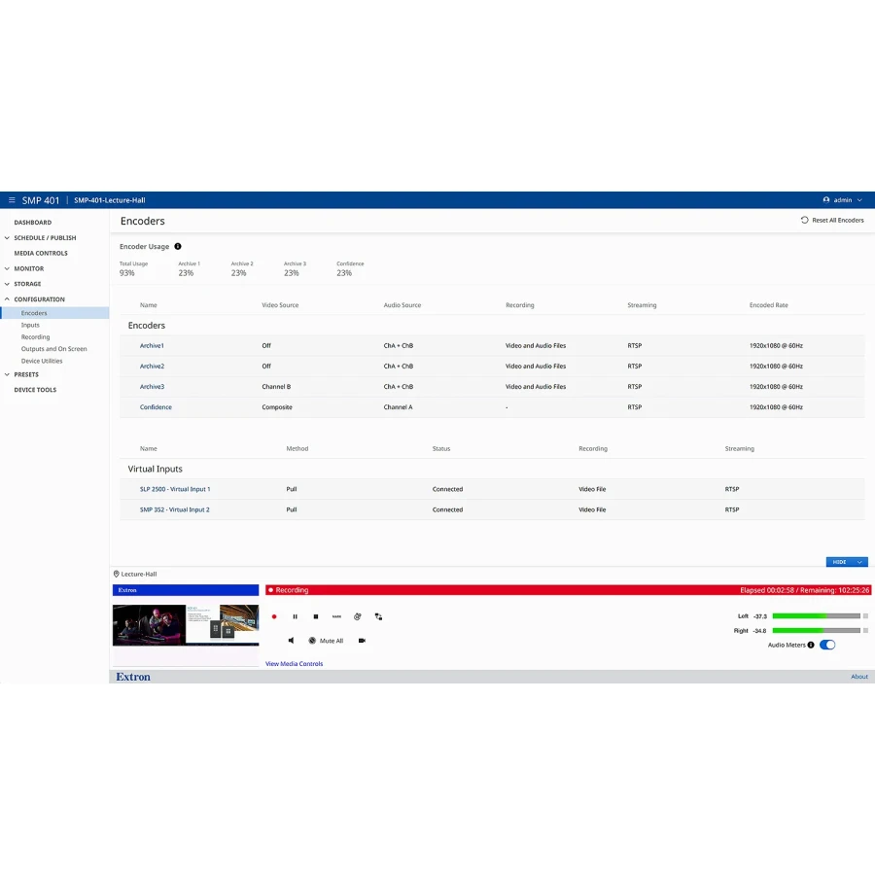
Task: Toggle the Audio Meters switch
Action: click(827, 645)
